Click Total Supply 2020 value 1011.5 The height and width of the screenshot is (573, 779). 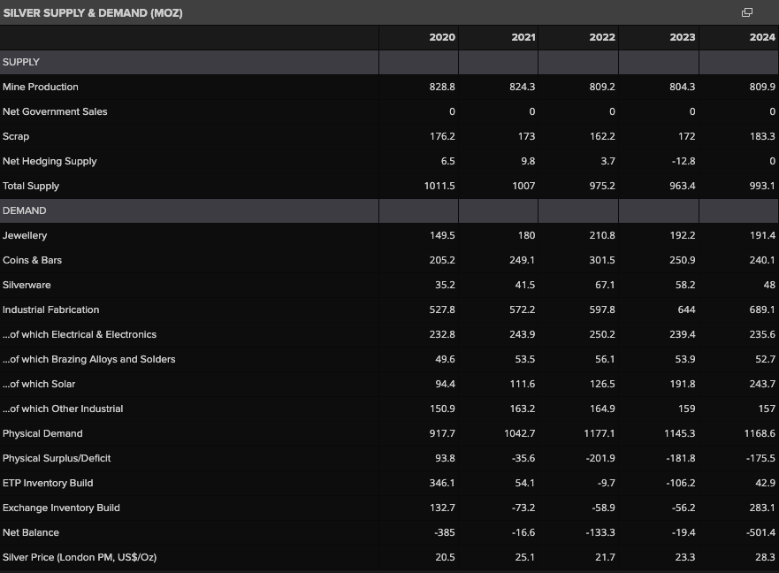pyautogui.click(x=439, y=186)
